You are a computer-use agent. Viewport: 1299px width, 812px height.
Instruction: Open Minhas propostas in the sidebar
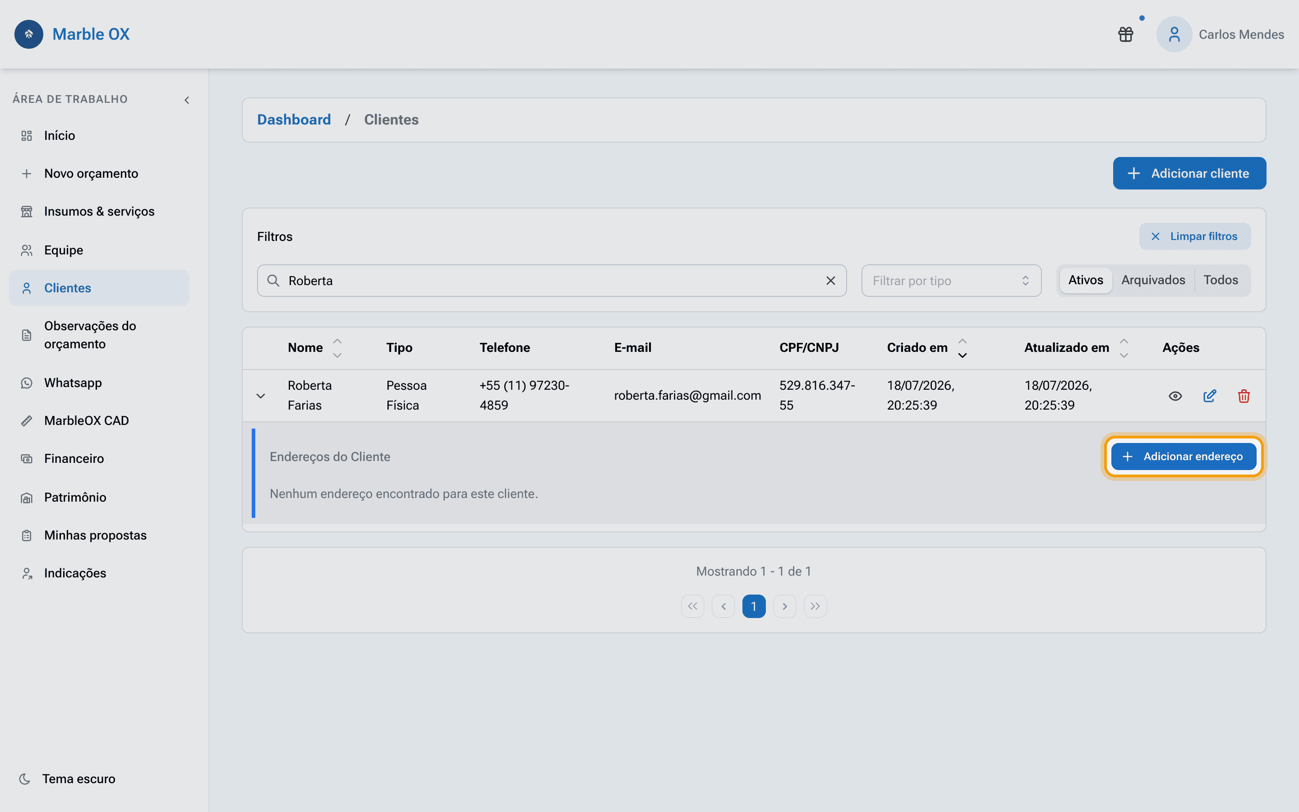99,535
